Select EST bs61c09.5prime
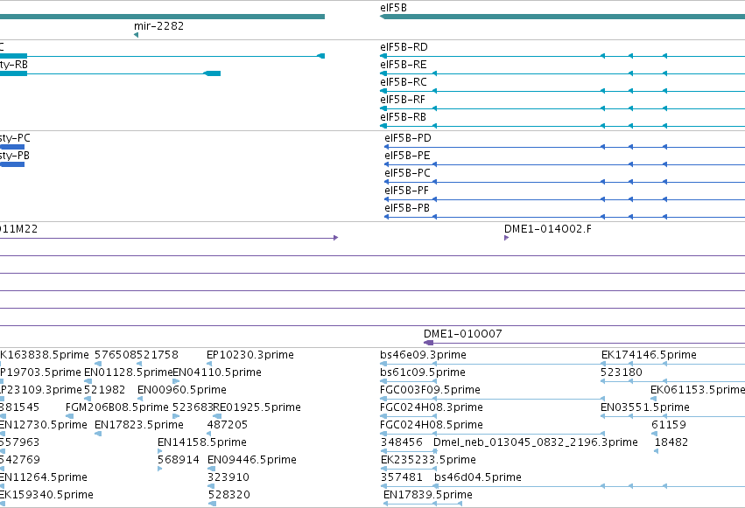This screenshot has height=508, width=745. click(422, 372)
